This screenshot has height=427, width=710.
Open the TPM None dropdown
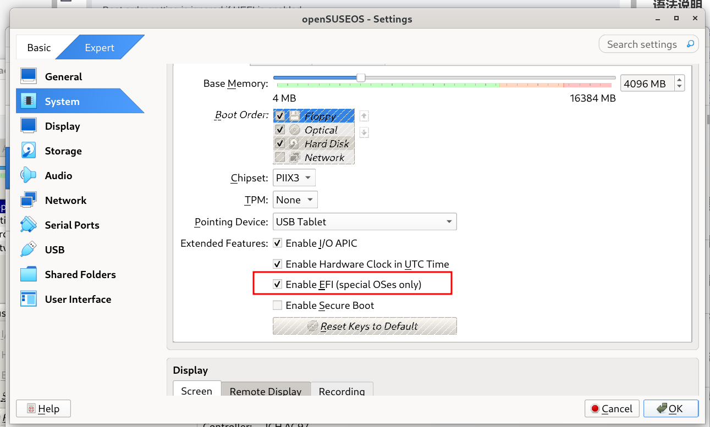click(x=295, y=200)
